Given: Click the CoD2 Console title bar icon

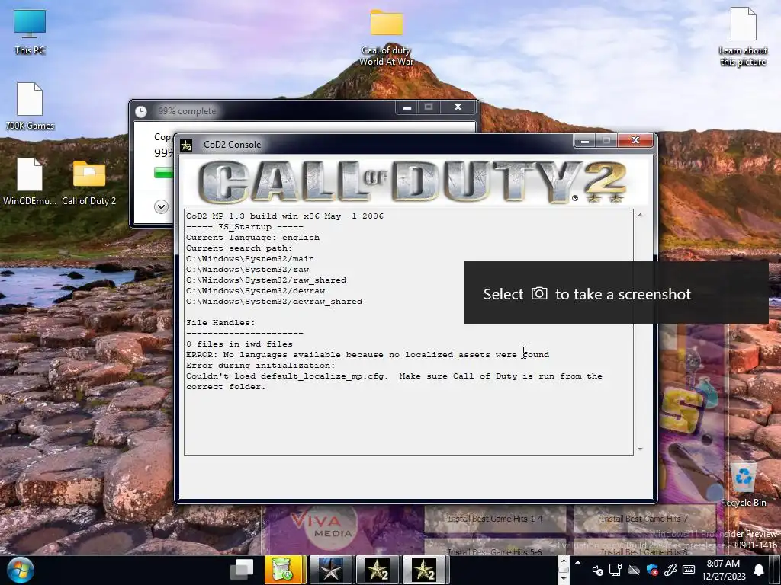Looking at the screenshot, I should (x=186, y=145).
